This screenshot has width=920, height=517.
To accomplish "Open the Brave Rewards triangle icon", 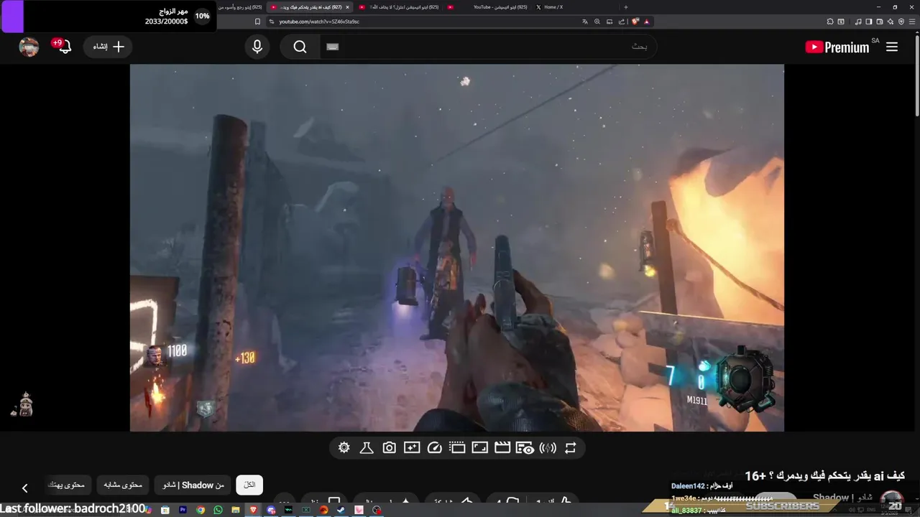I will (646, 22).
